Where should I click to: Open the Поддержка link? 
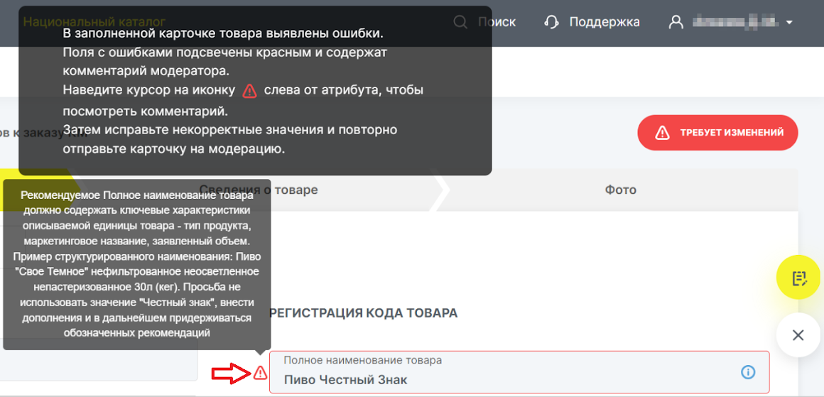pos(605,22)
